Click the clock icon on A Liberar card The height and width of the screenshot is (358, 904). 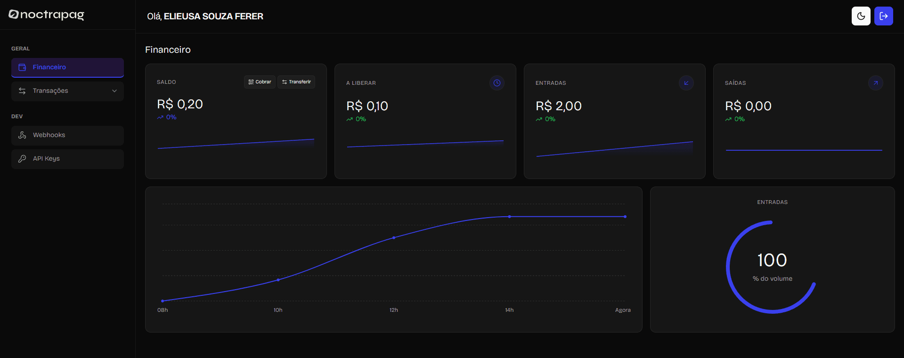tap(497, 83)
